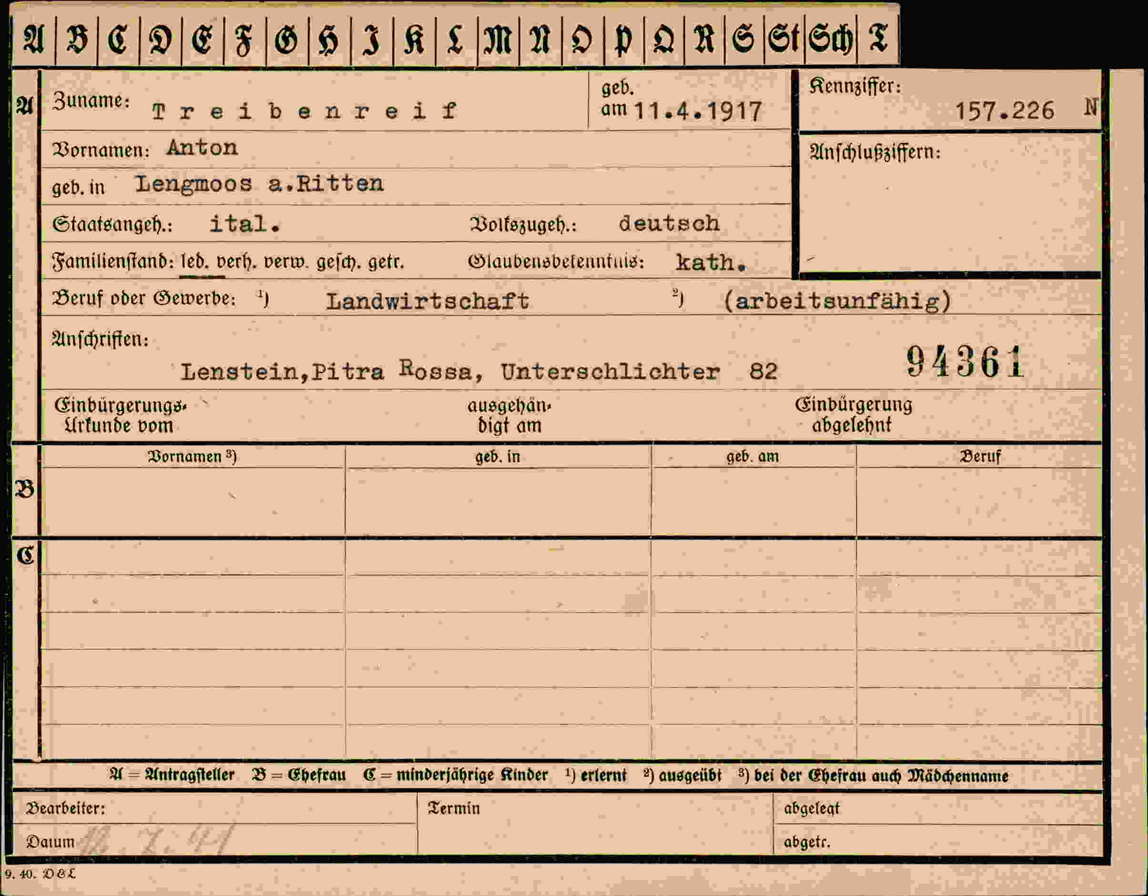Select the N index tab
This screenshot has width=1148, height=896.
[x=540, y=40]
